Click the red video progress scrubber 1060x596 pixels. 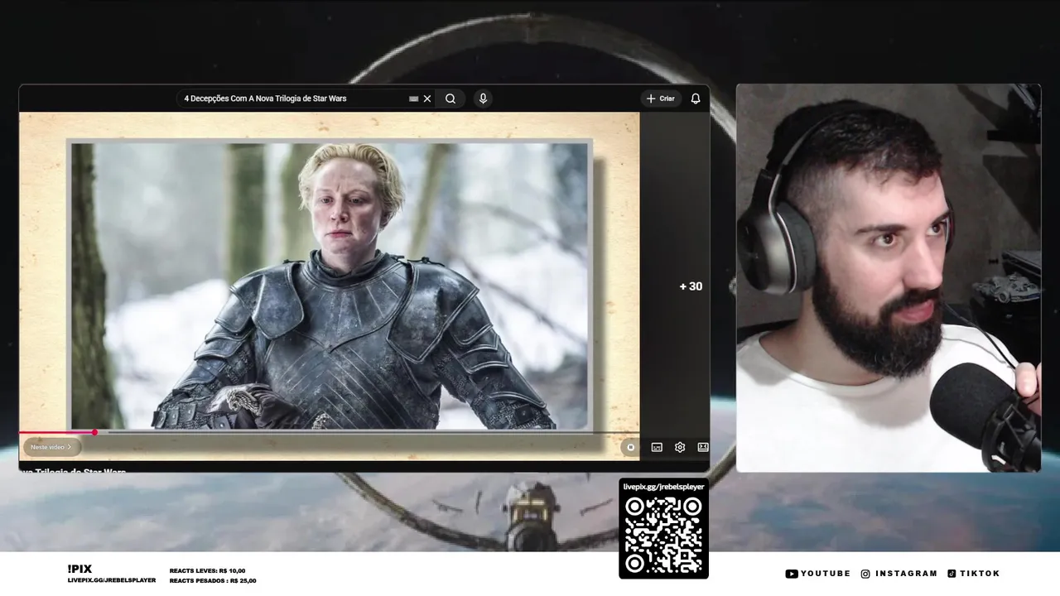[94, 432]
